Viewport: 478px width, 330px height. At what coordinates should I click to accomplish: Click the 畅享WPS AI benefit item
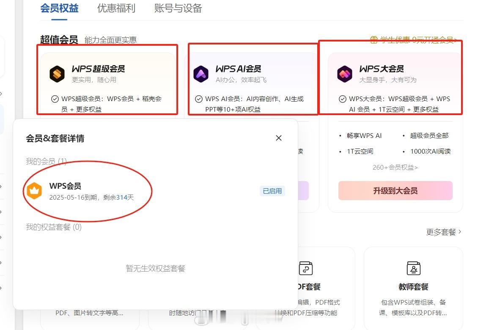click(x=364, y=136)
